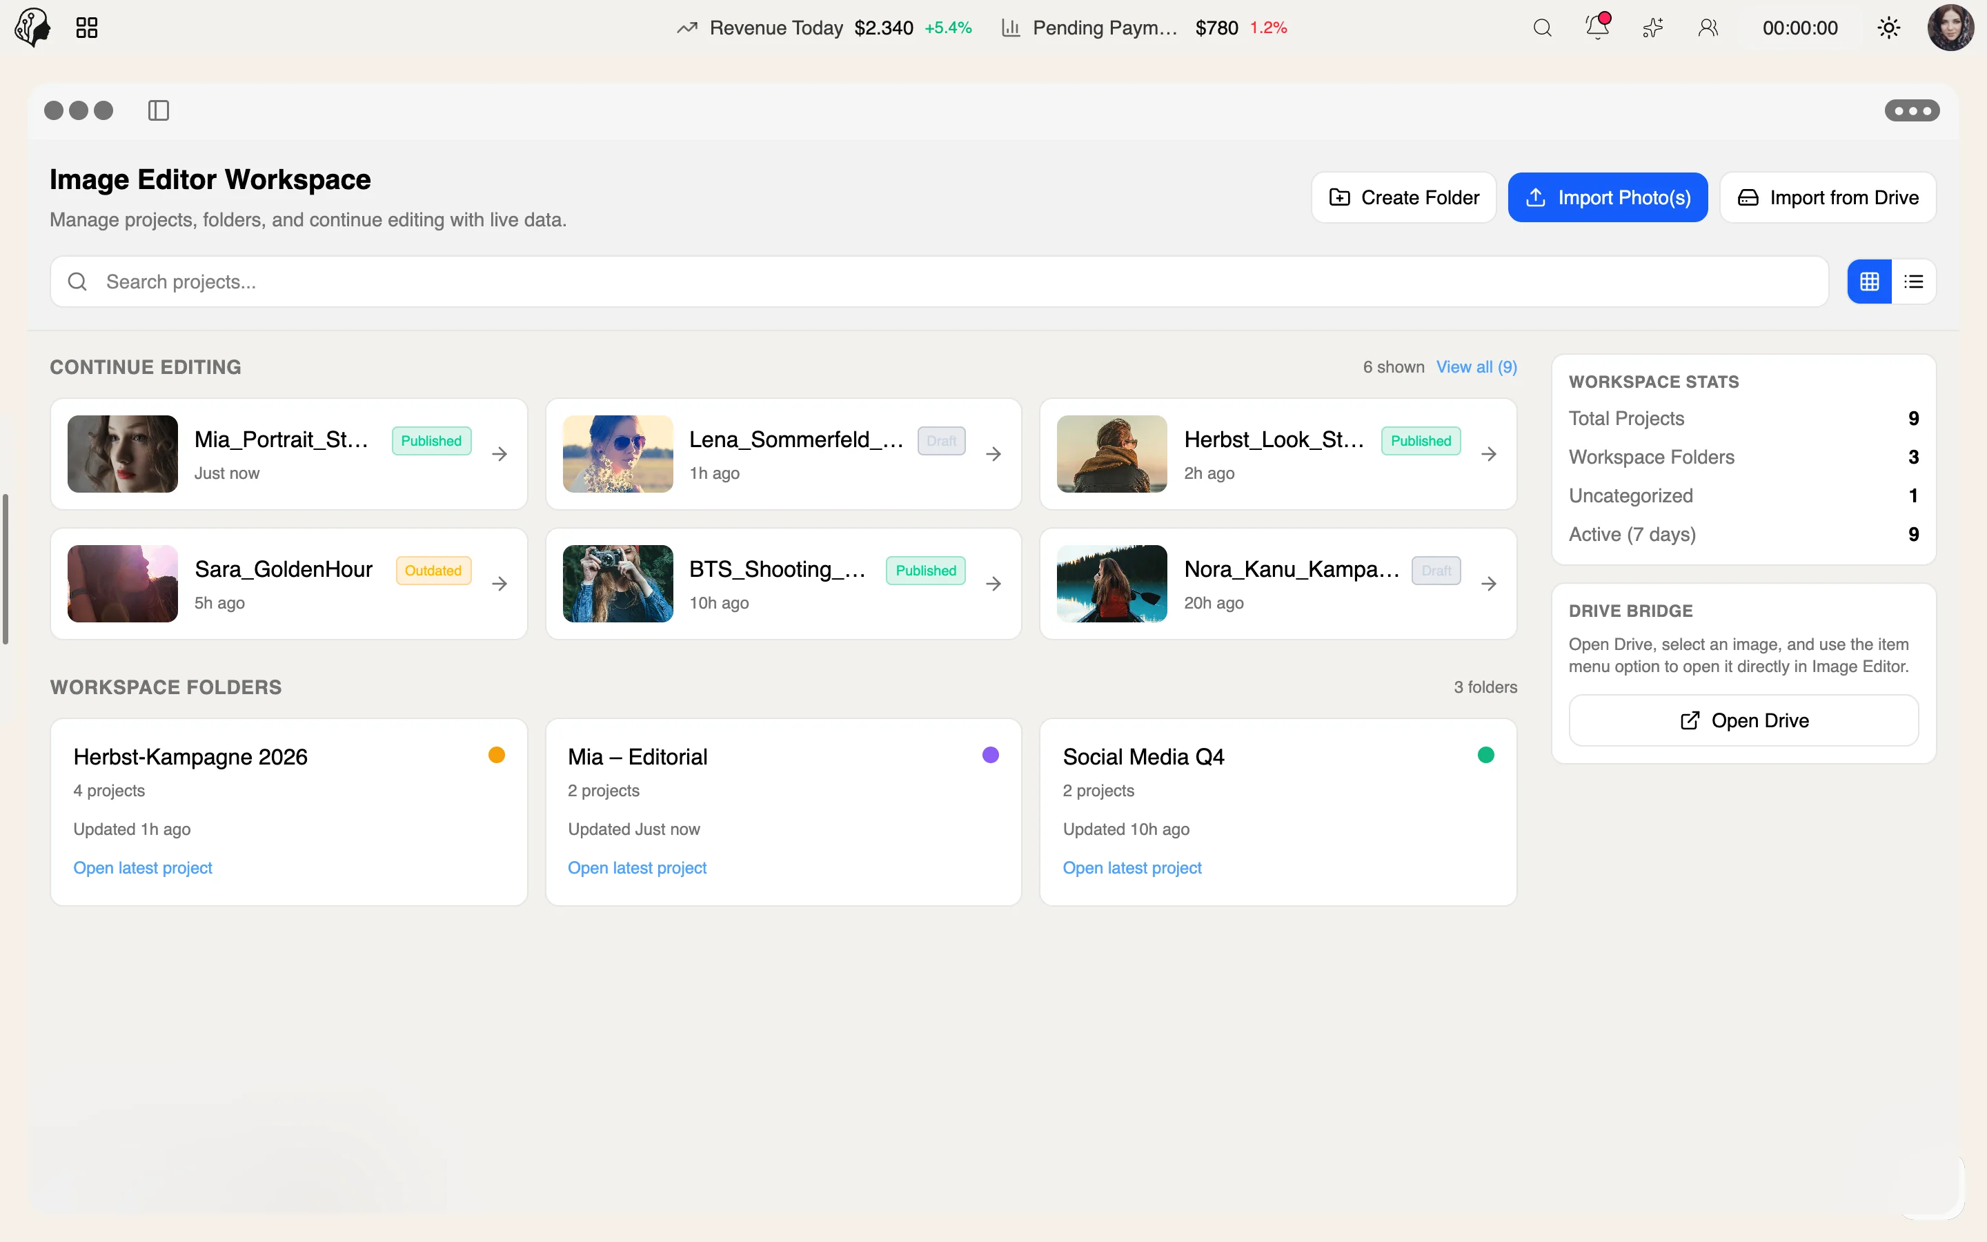Switch to list view
Image resolution: width=1987 pixels, height=1242 pixels.
(1914, 282)
